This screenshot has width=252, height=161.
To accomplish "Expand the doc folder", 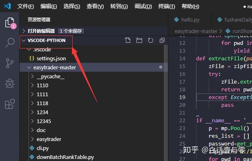I will (x=32, y=130).
